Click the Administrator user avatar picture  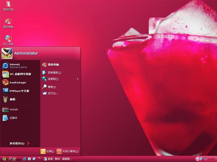[7, 53]
